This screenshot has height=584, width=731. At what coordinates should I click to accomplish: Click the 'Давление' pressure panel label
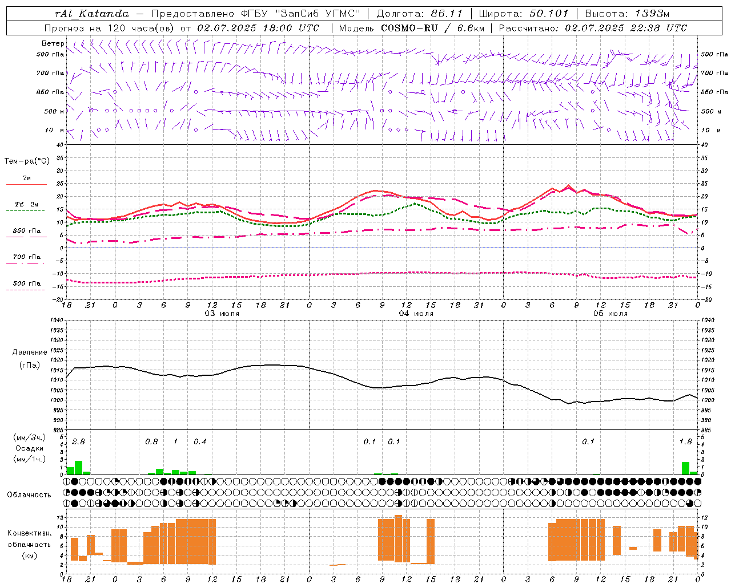30,352
